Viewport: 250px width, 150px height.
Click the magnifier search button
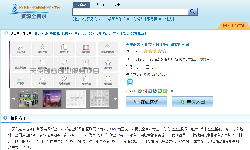193,12
